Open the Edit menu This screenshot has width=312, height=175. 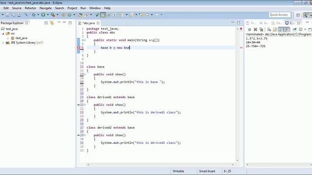[6, 8]
